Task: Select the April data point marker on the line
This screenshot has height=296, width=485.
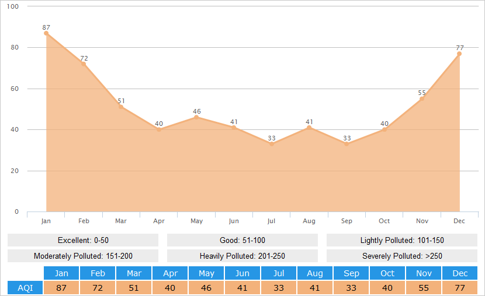Action: [x=159, y=129]
